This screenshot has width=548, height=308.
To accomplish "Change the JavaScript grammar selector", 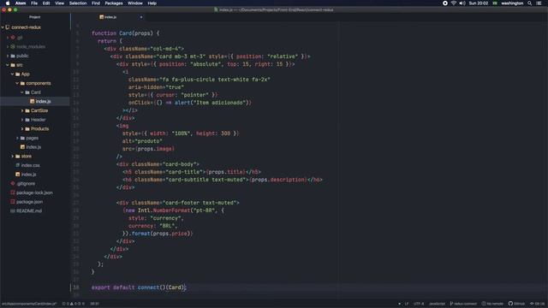I will (437, 304).
